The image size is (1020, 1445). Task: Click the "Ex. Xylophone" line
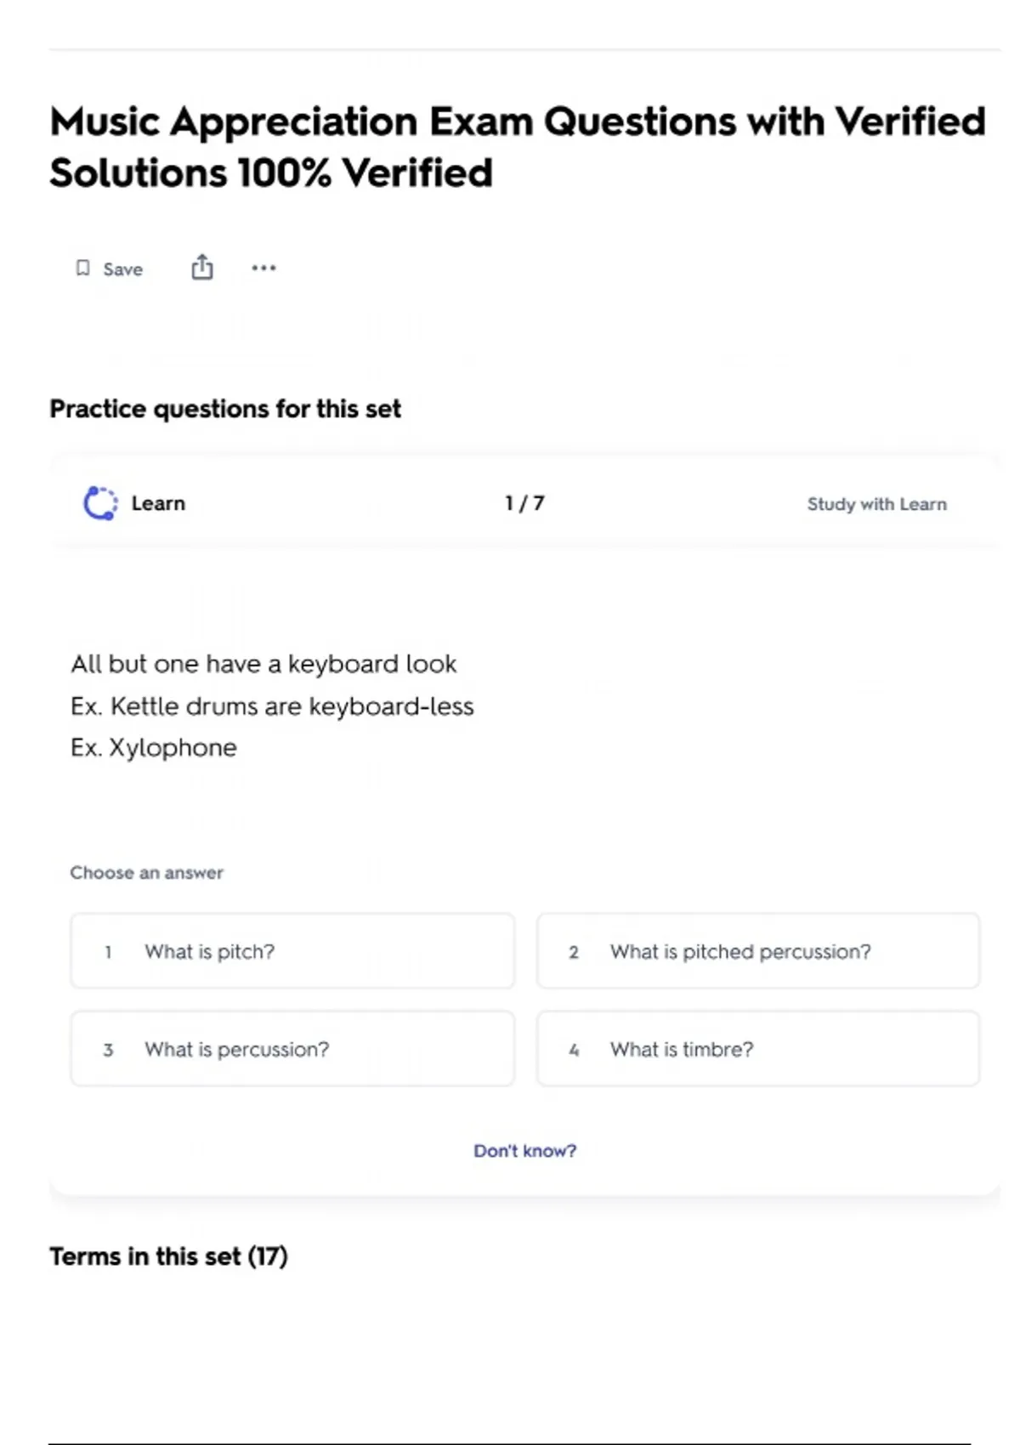coord(154,748)
